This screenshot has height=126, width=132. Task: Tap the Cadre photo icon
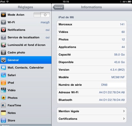[x=3, y=53]
